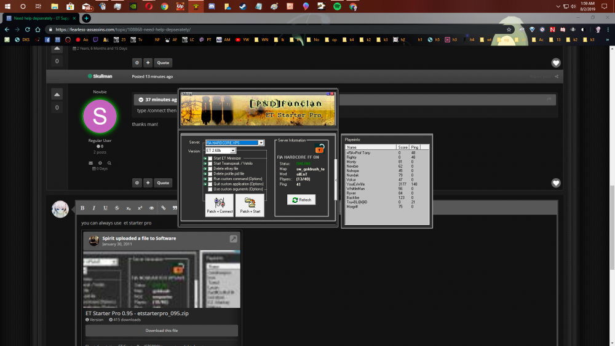Toggle strikethrough in the reply editor
This screenshot has width=615, height=346.
tap(117, 208)
